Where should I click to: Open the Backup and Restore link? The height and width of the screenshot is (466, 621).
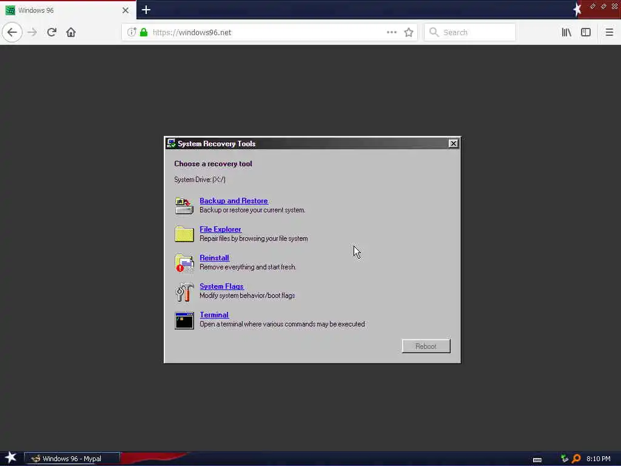(233, 201)
